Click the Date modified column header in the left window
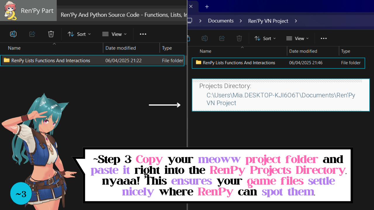Screen dimensions: 374x210 tap(121, 48)
